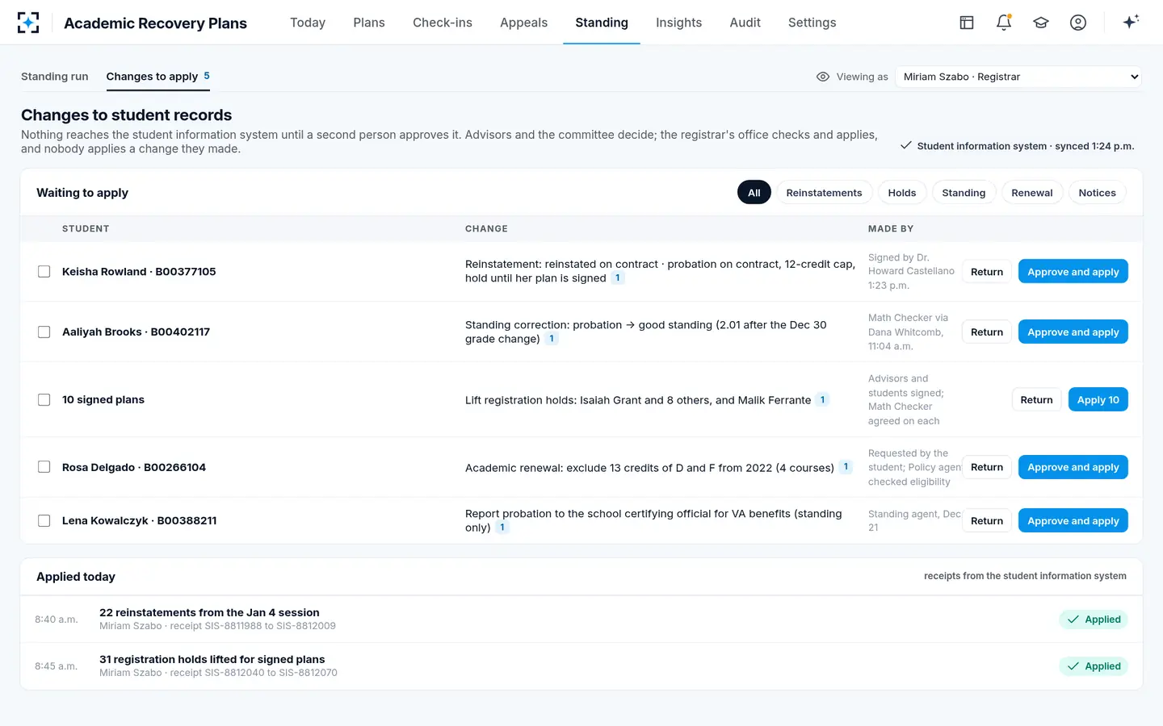Select Aaliyah Brooks checkbox
This screenshot has width=1163, height=726.
(x=44, y=332)
